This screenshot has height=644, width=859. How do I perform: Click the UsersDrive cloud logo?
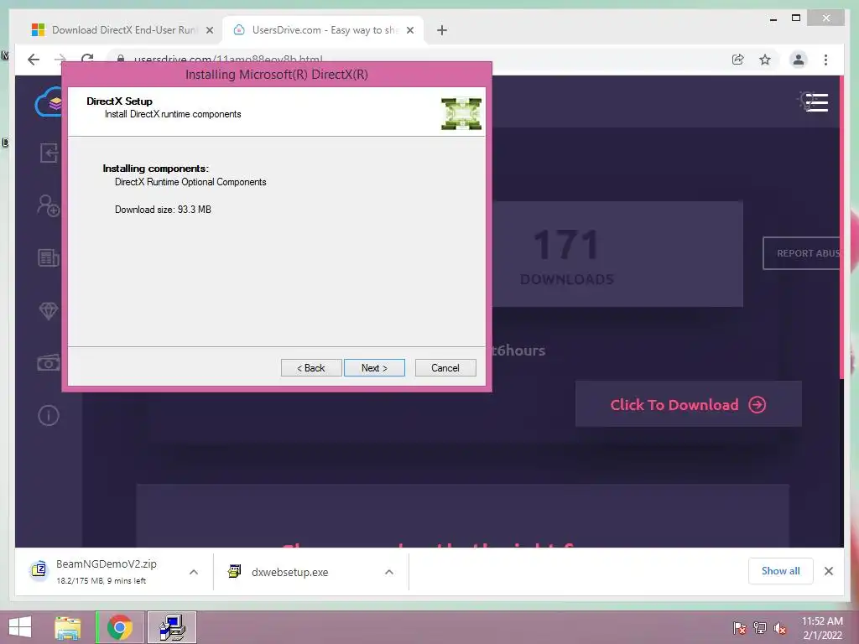pos(48,102)
